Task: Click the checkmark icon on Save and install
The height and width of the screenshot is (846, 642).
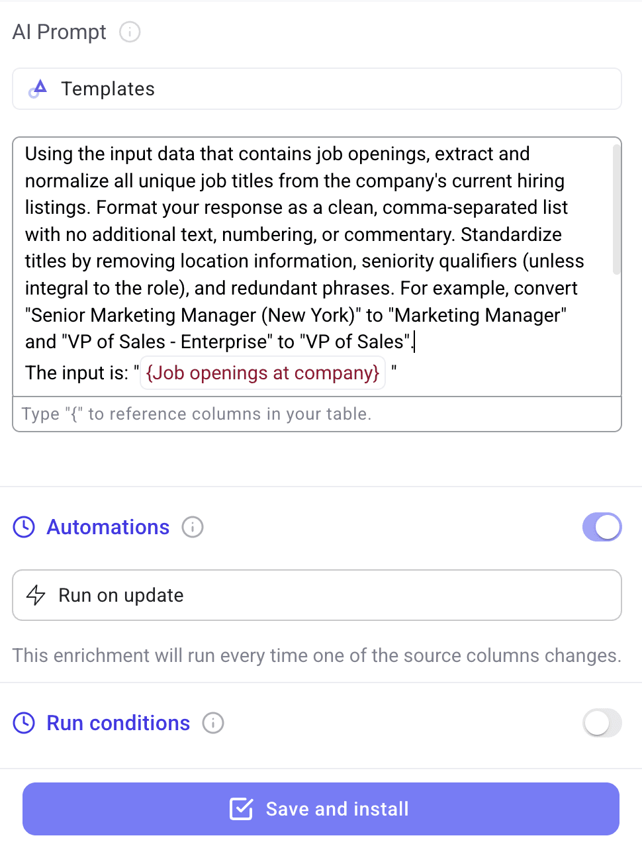Action: [x=242, y=808]
